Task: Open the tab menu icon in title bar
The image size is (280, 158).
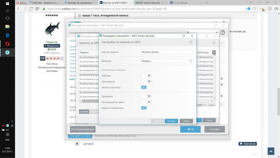Action: tap(251, 3)
